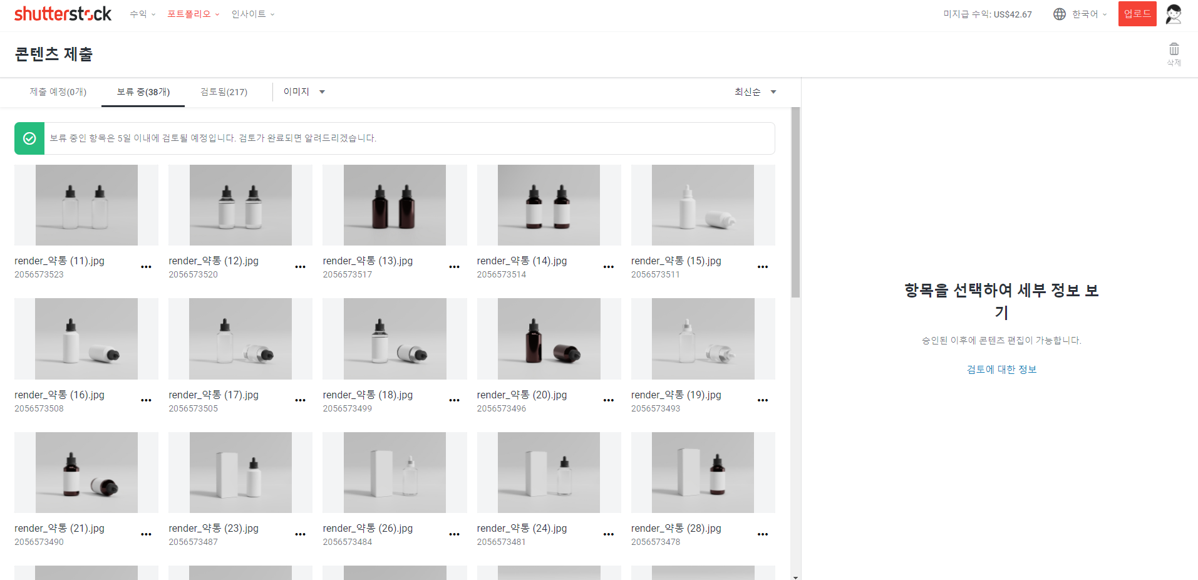Open the 한국어 language dropdown

pyautogui.click(x=1090, y=14)
